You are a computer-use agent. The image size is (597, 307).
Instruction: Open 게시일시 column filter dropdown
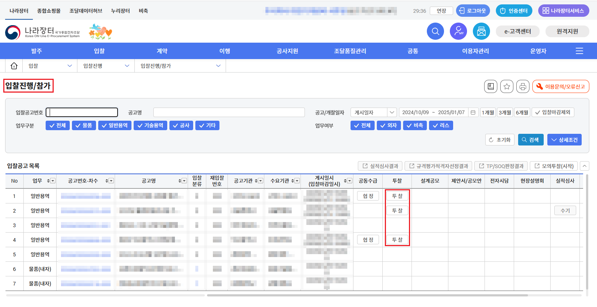[350, 181]
